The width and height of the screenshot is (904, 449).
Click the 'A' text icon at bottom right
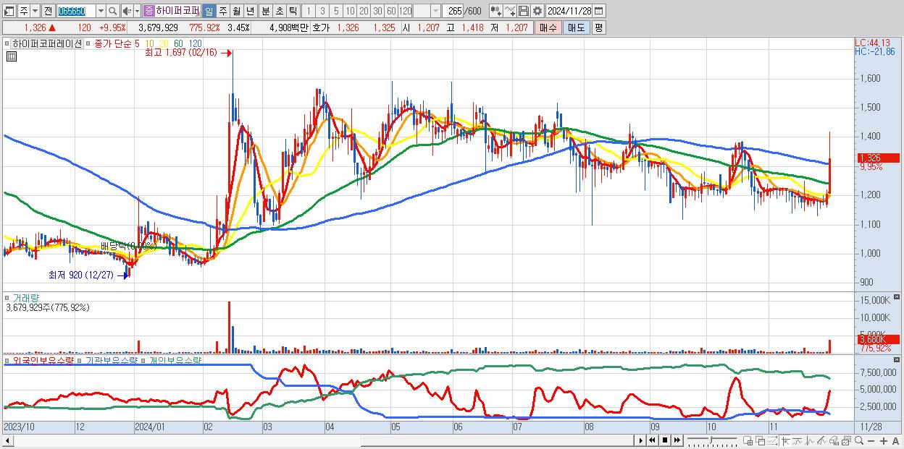(x=895, y=441)
